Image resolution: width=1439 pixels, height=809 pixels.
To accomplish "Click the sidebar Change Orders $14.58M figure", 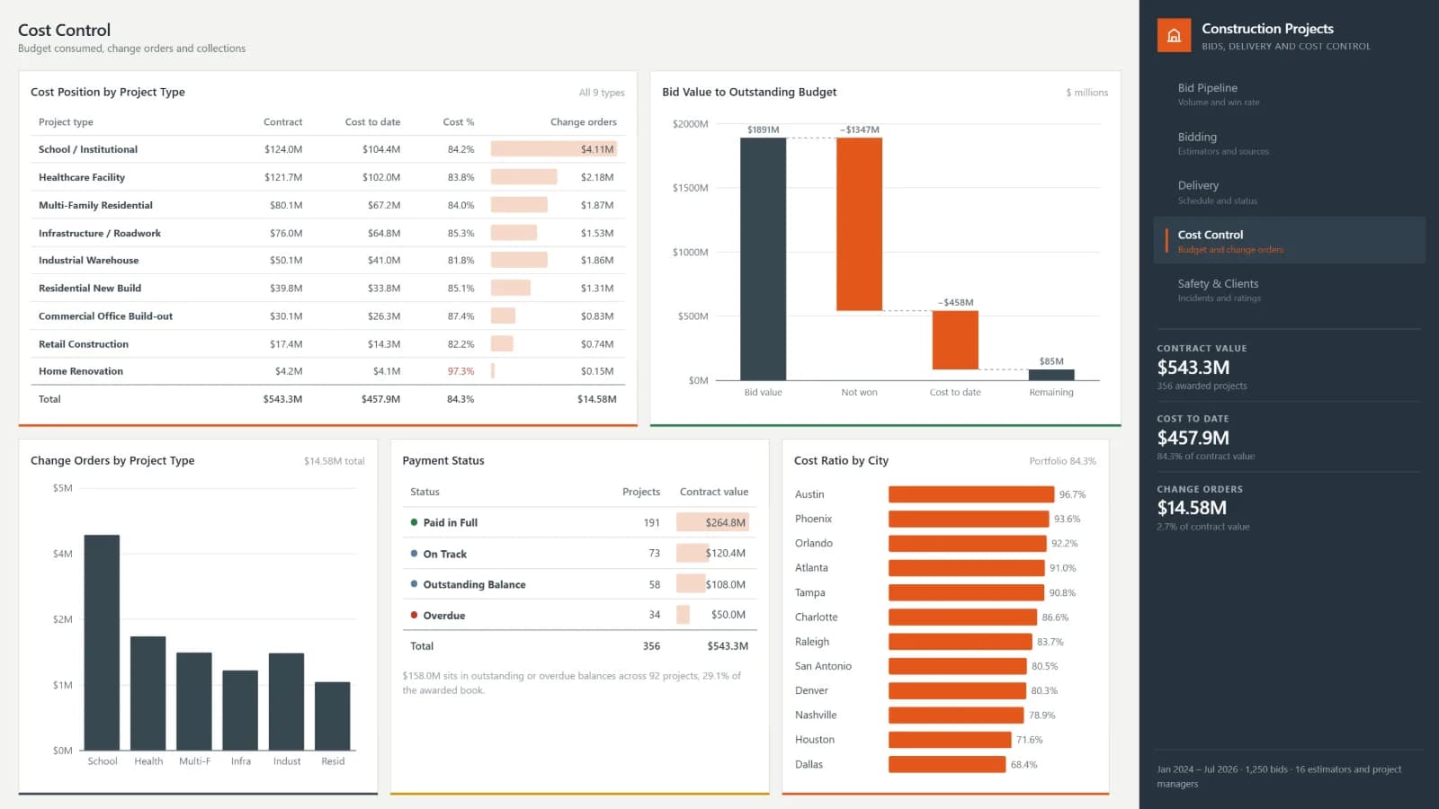I will 1192,508.
